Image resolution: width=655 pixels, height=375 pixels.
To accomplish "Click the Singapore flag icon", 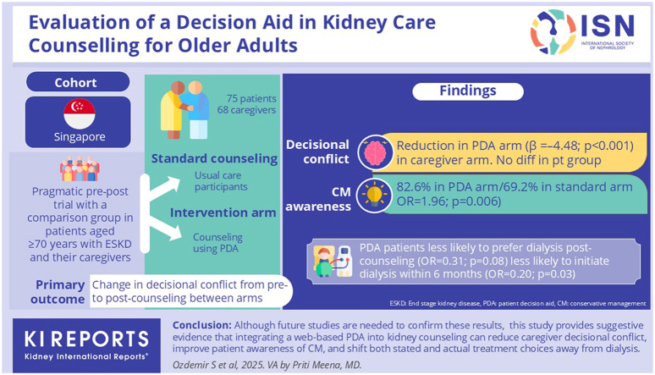I will pos(80,114).
